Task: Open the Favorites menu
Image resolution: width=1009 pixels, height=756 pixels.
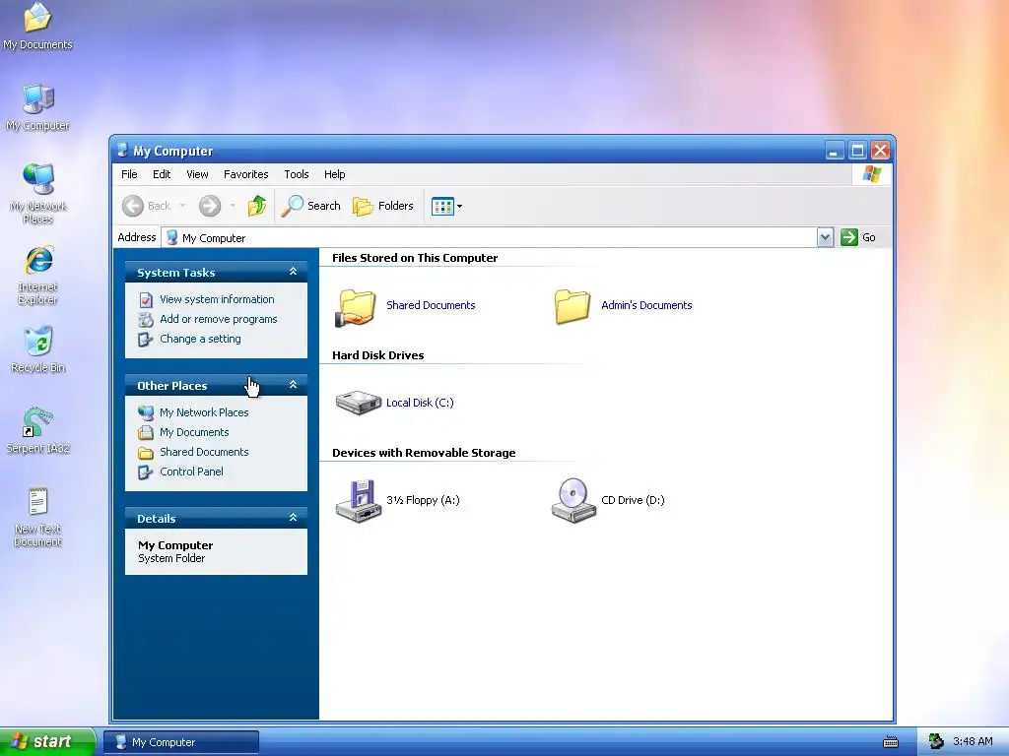Action: tap(245, 174)
